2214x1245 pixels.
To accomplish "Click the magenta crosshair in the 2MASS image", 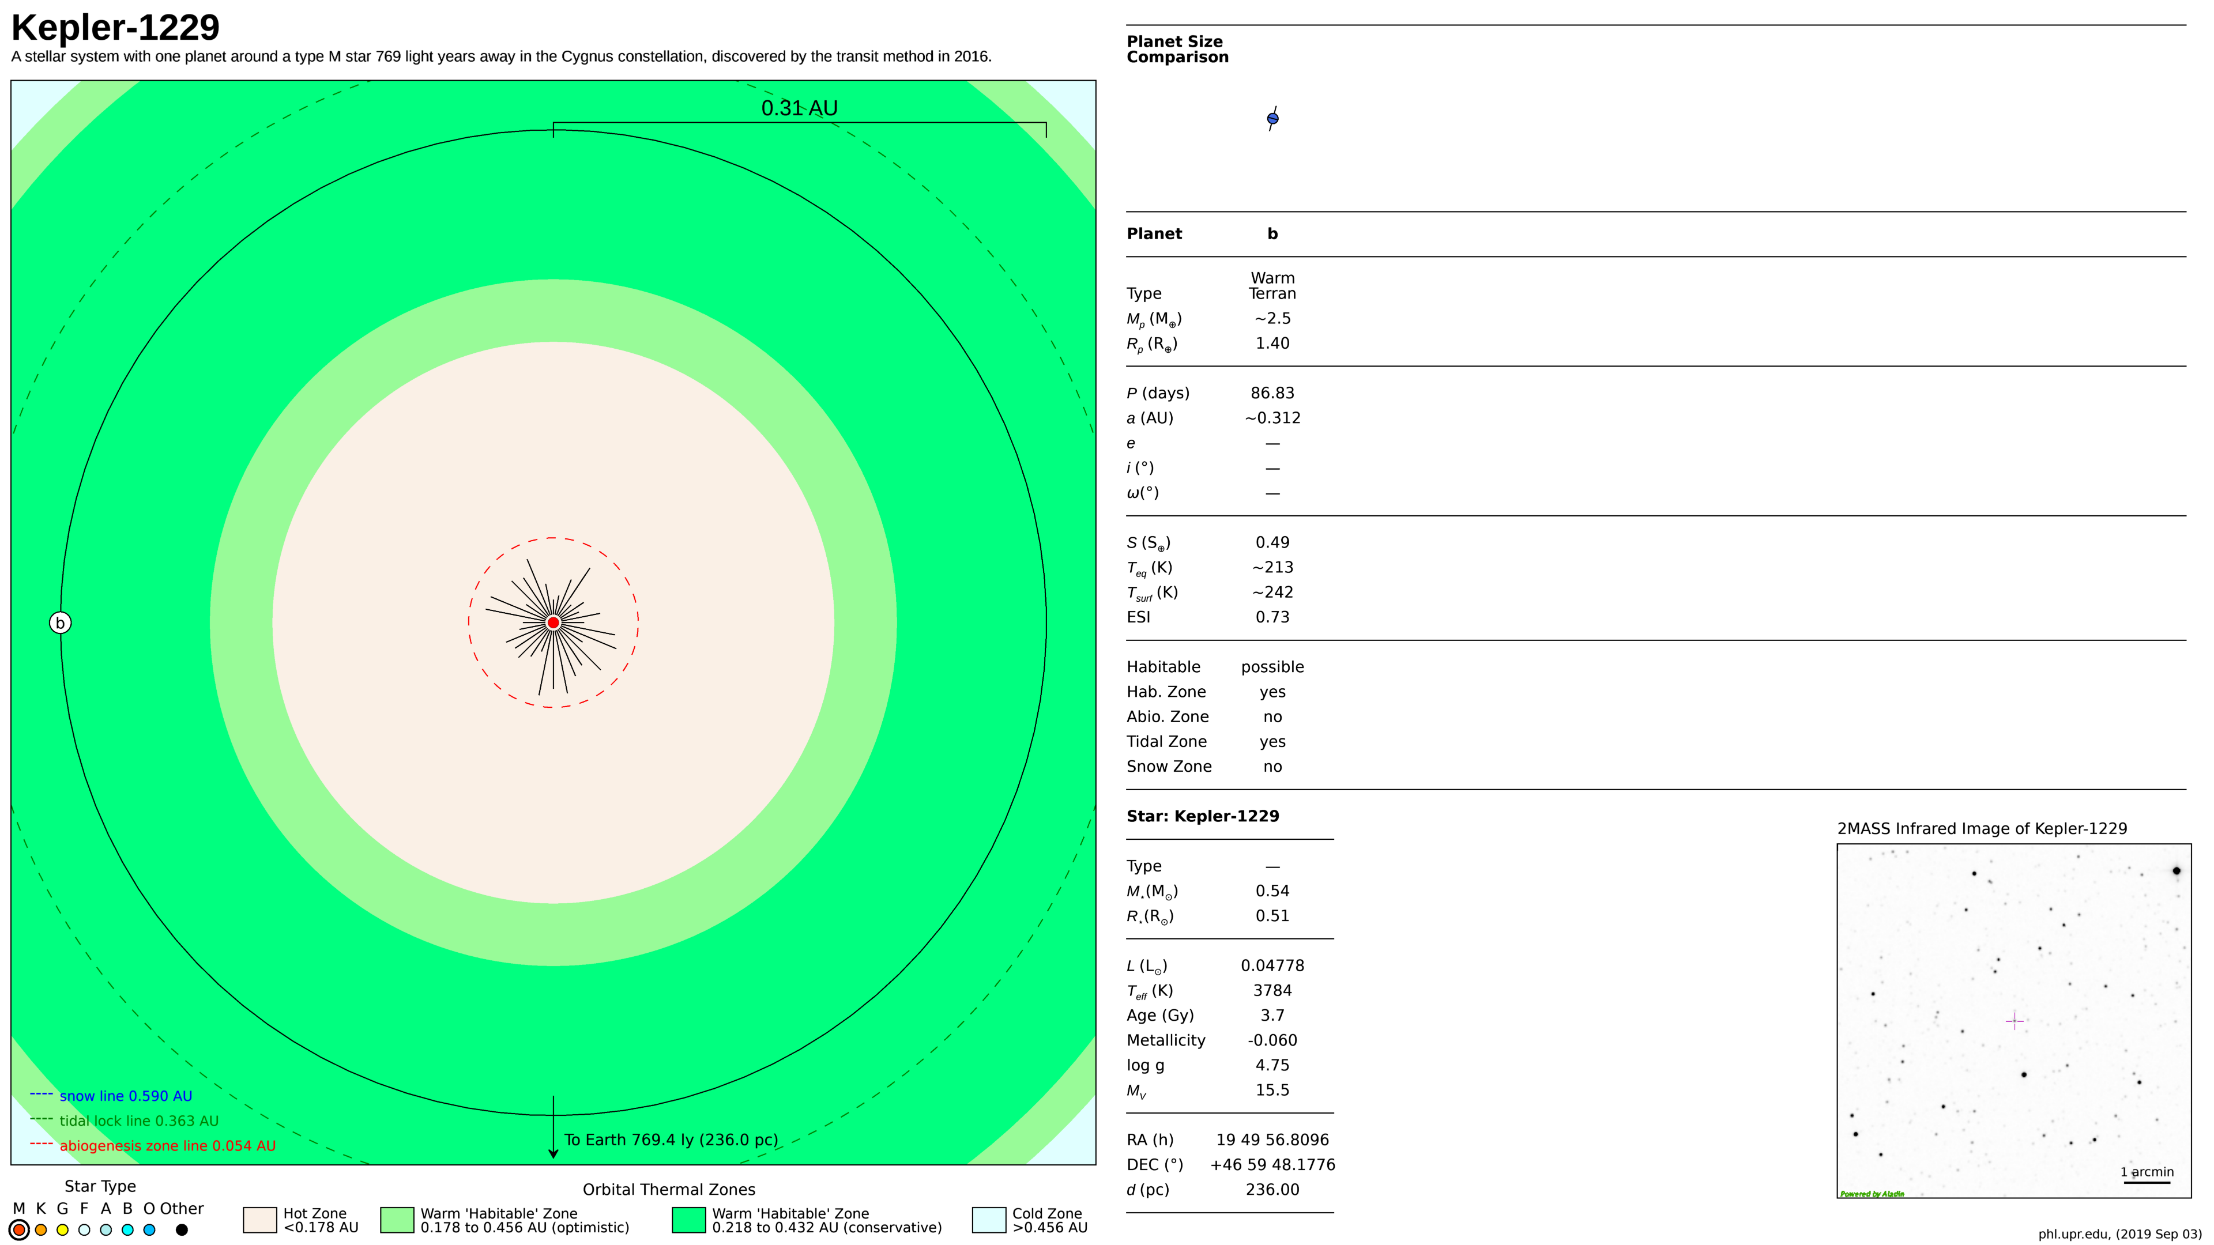I will pos(2015,1021).
